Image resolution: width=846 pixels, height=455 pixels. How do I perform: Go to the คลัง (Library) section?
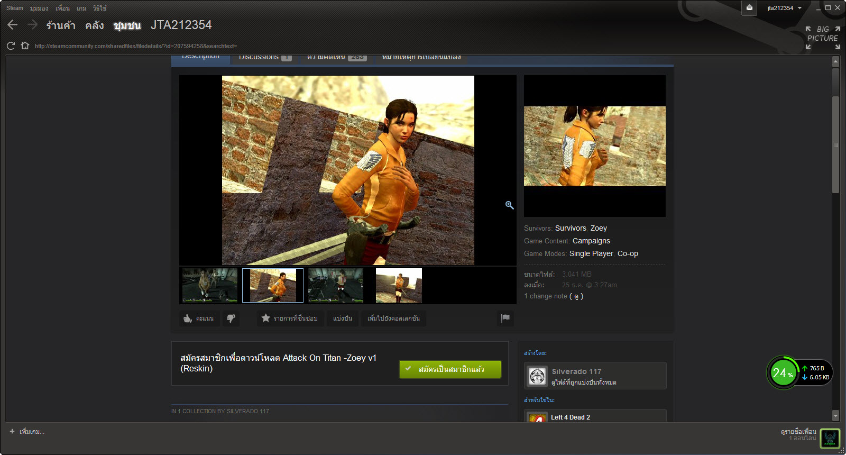coord(95,25)
